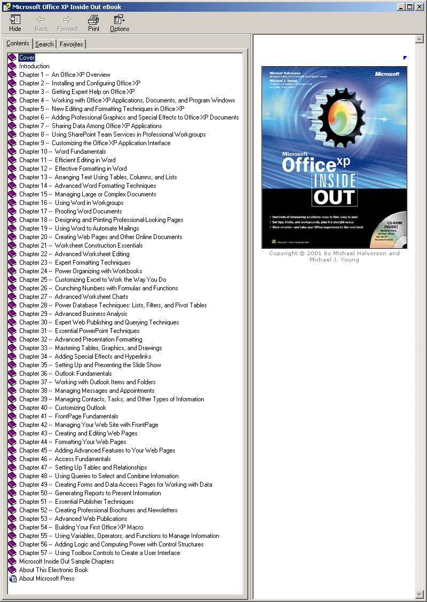
Task: Click the Print toolbar icon
Action: point(93,23)
